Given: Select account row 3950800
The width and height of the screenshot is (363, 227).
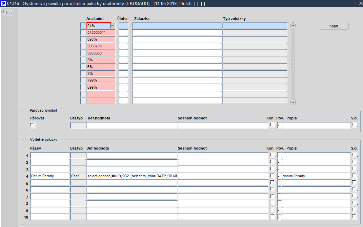Looking at the screenshot, I should pyautogui.click(x=101, y=53).
